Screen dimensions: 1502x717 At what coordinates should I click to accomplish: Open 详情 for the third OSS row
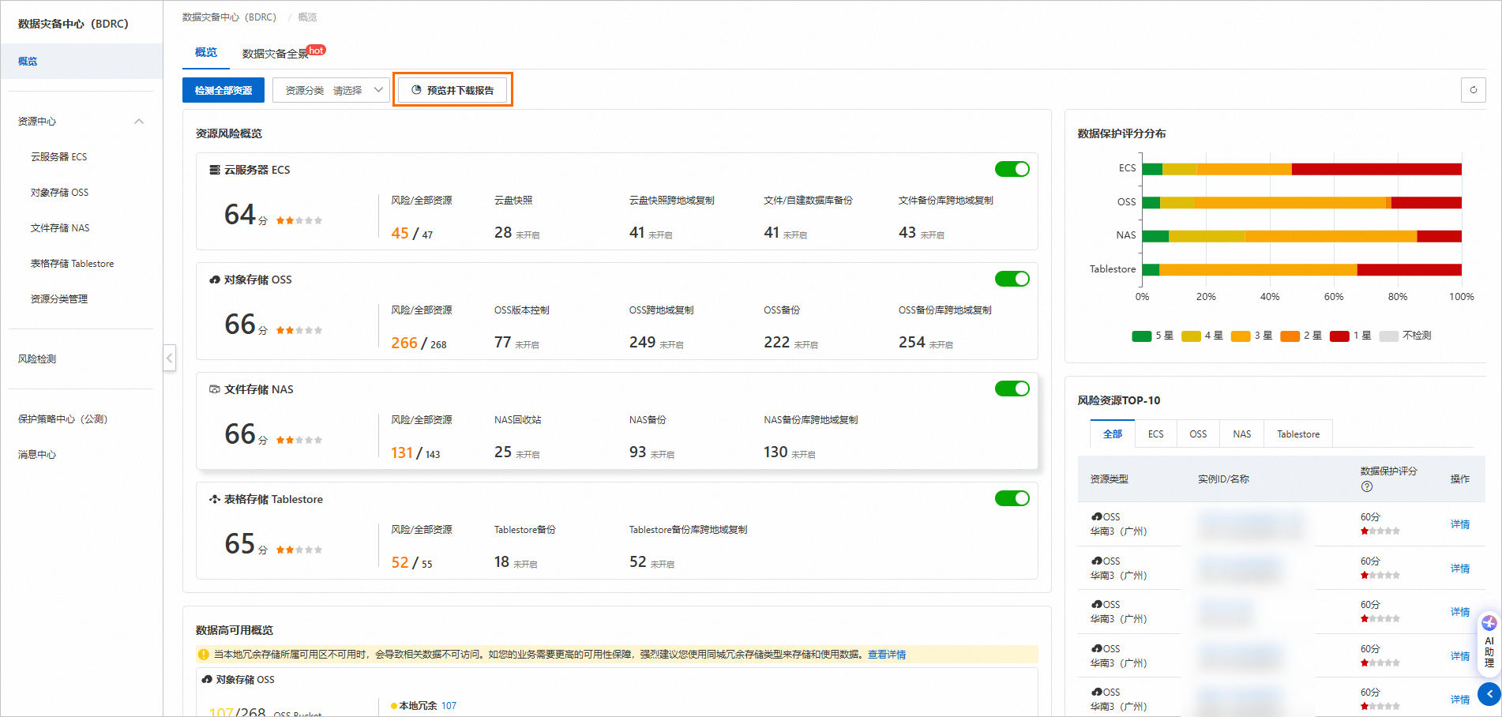point(1460,612)
